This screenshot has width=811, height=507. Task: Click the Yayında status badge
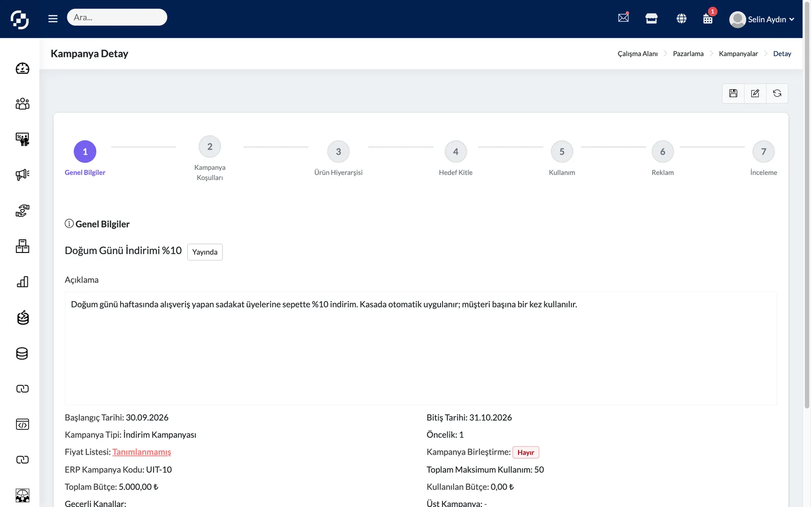click(205, 252)
